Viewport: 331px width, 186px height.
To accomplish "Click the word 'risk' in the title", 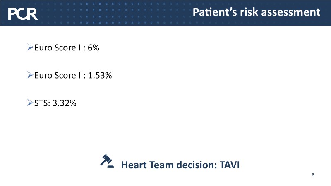I will tap(248, 12).
